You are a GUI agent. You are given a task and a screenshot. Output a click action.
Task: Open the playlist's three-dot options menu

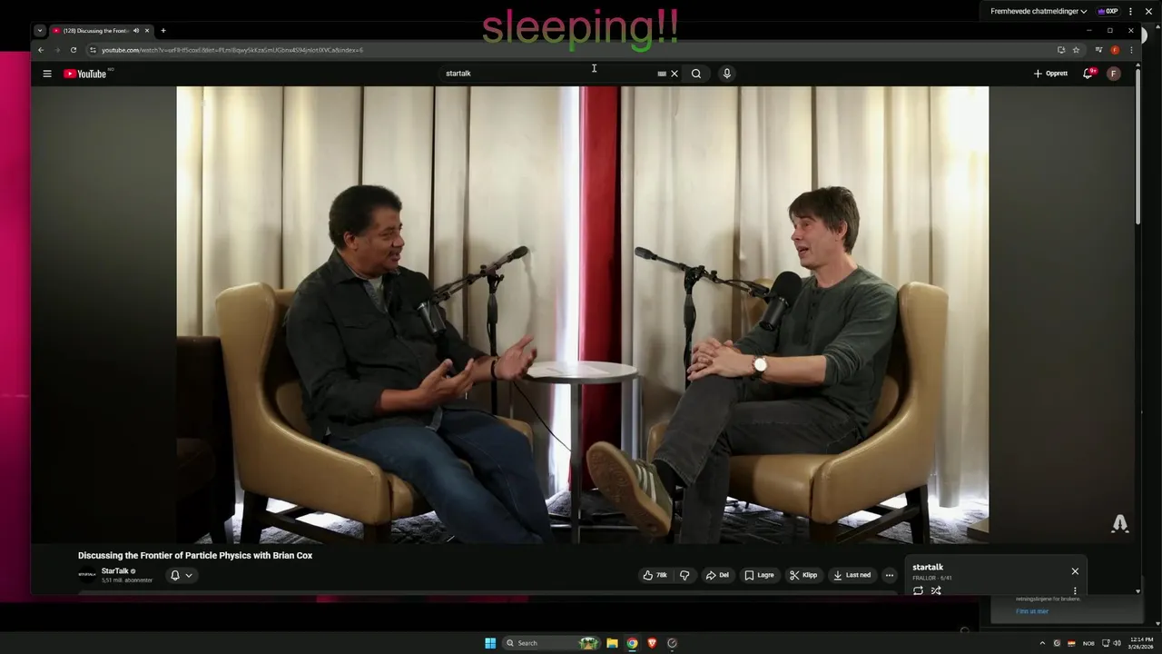(1075, 590)
